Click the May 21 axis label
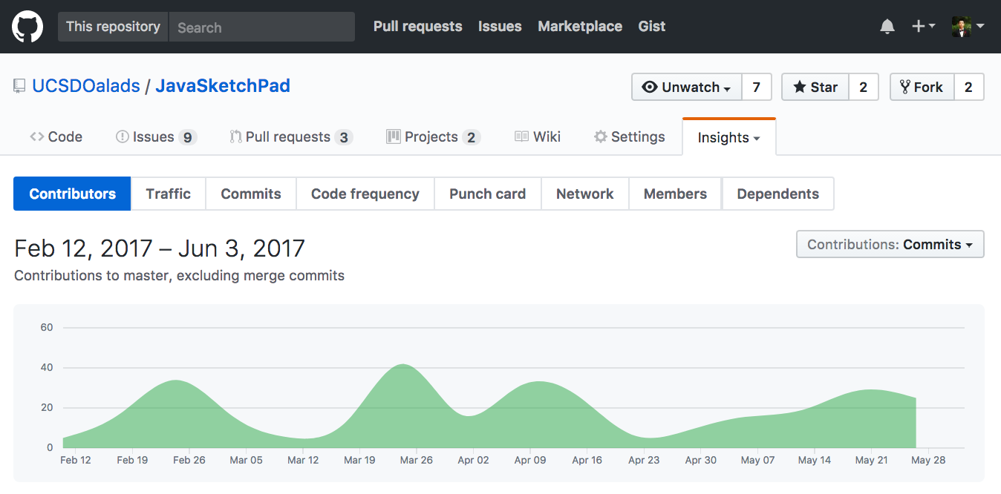Image resolution: width=1001 pixels, height=494 pixels. 871,460
